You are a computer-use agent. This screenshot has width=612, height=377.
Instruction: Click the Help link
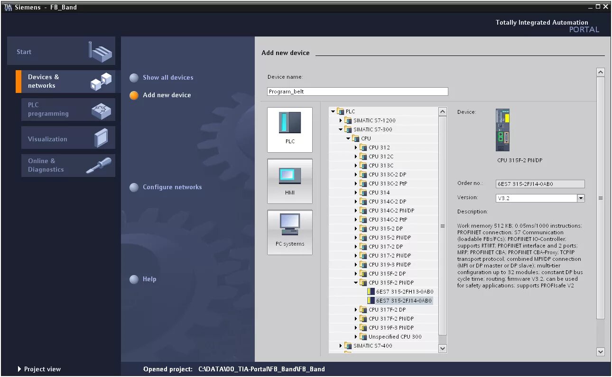pyautogui.click(x=149, y=279)
